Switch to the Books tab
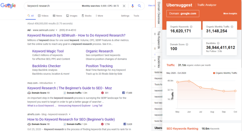This screenshot has height=131, width=242. (86, 16)
